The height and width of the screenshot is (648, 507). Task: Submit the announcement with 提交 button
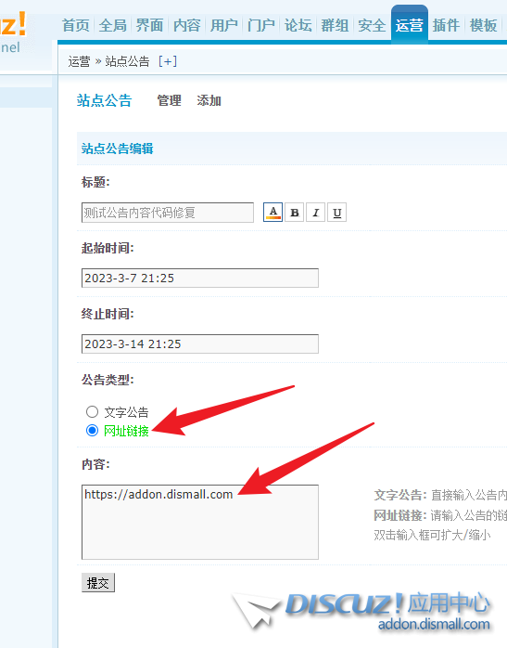(98, 583)
